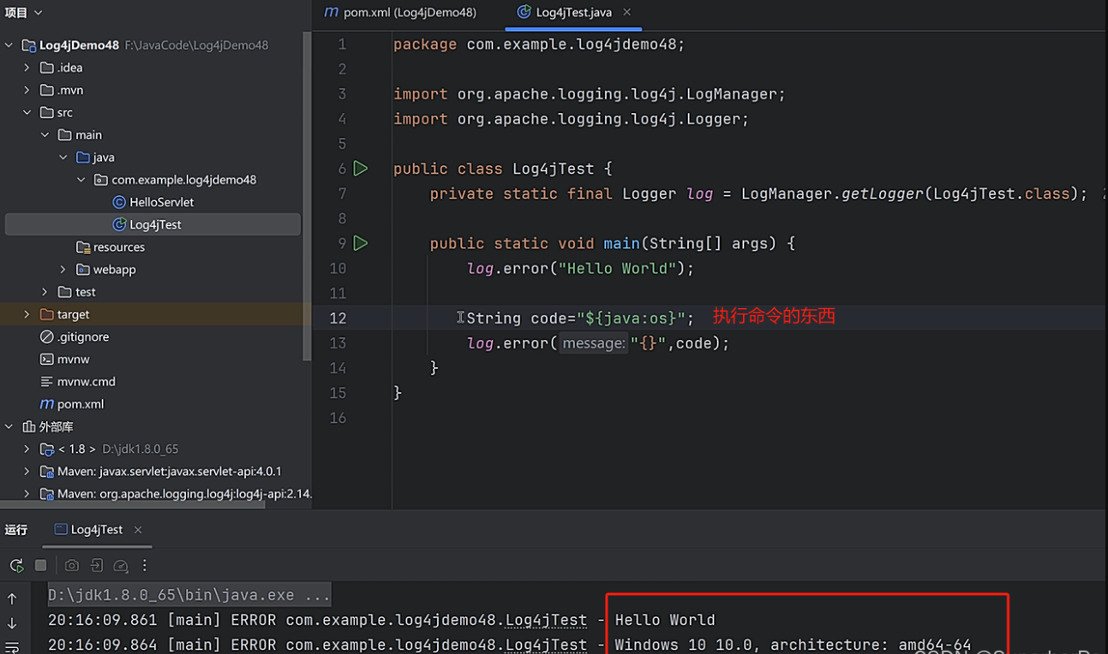Expand the .mvn folder
Image resolution: width=1108 pixels, height=654 pixels.
tap(27, 90)
